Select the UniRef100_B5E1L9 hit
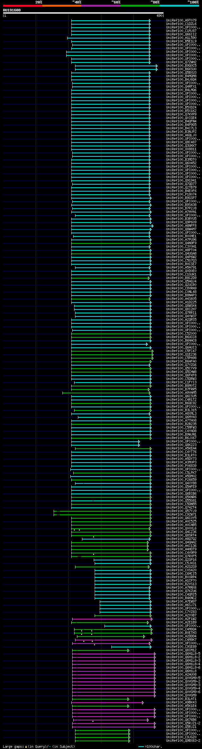The width and height of the screenshot is (202, 749). pyautogui.click(x=181, y=41)
